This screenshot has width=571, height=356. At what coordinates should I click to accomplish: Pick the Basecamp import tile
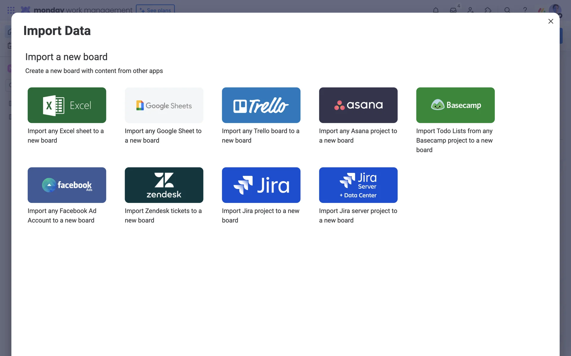coord(455,105)
